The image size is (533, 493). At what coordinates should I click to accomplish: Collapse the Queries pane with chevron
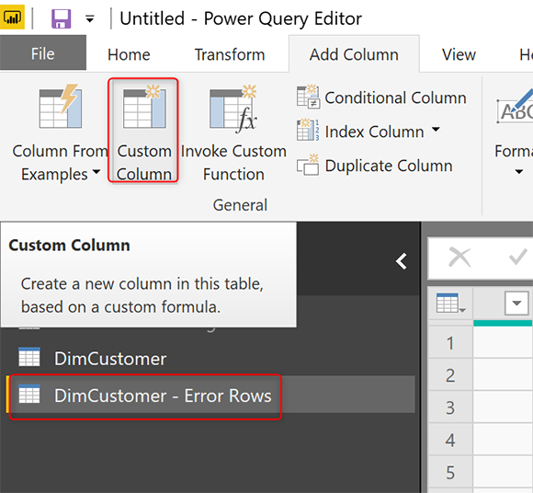[402, 261]
